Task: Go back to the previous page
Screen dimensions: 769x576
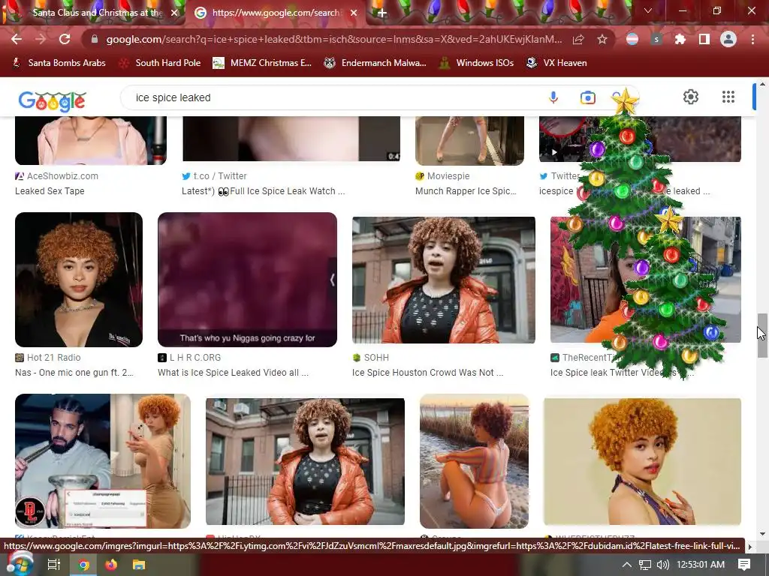Action: 17,39
